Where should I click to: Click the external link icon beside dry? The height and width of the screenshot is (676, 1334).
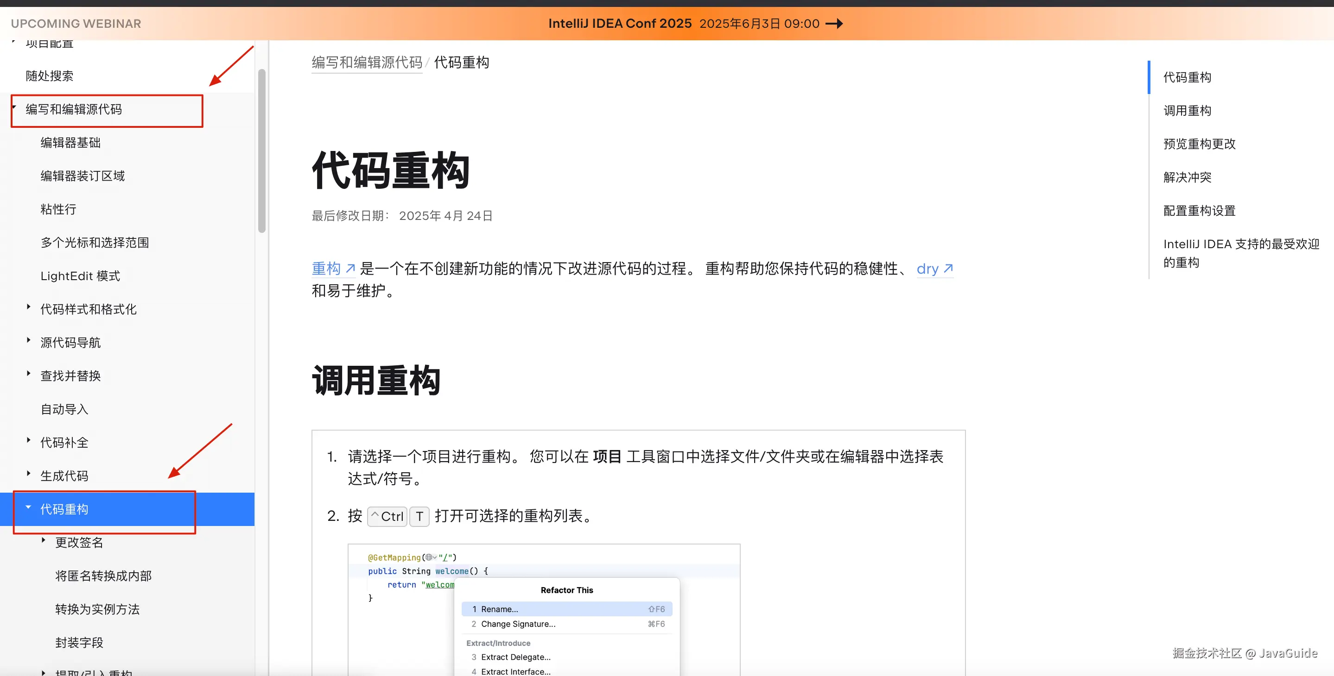click(x=949, y=268)
